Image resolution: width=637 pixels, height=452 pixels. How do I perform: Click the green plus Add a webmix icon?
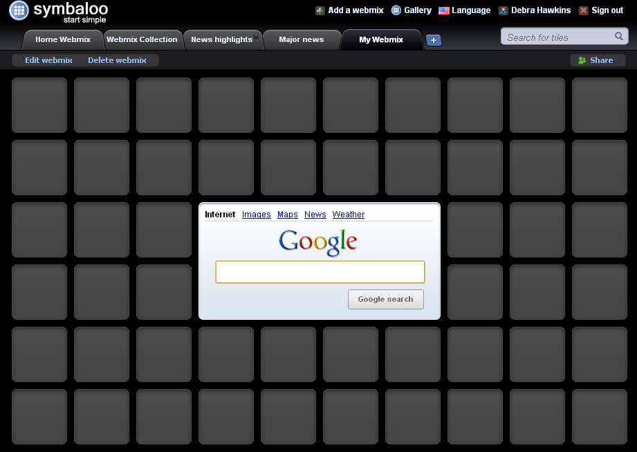(320, 10)
